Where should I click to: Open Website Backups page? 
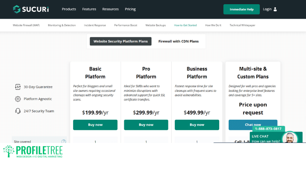156,25
